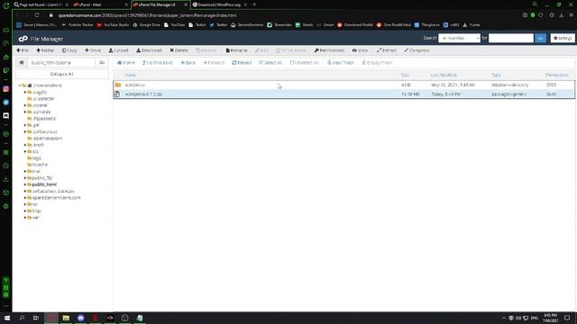Delete the selected item
This screenshot has width=577, height=324.
(179, 50)
